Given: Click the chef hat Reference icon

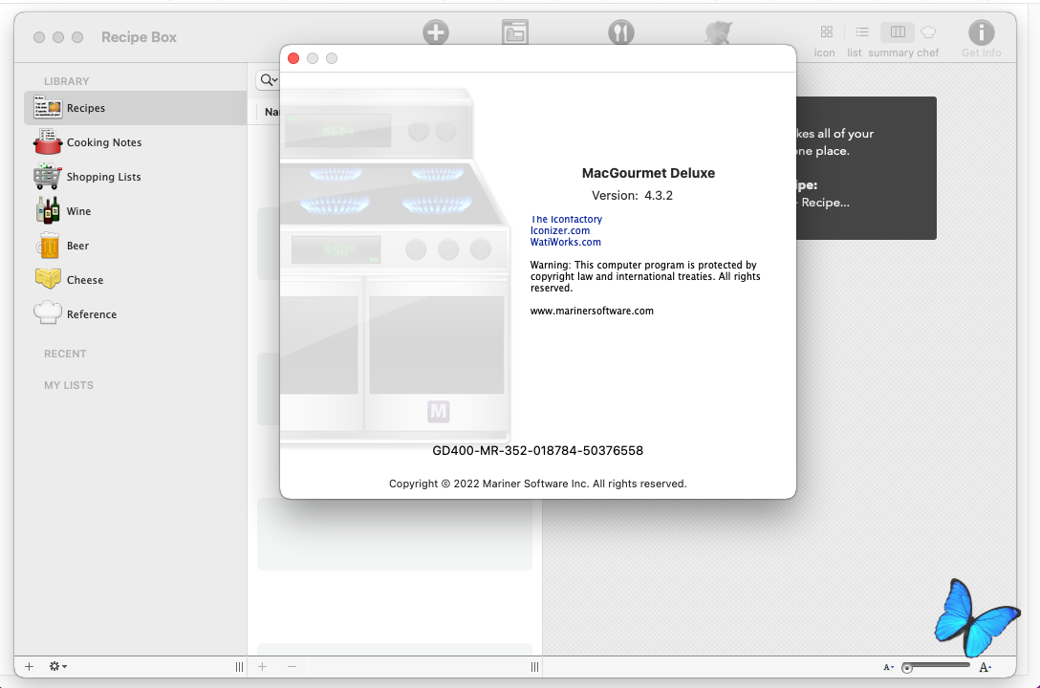Looking at the screenshot, I should (x=48, y=312).
